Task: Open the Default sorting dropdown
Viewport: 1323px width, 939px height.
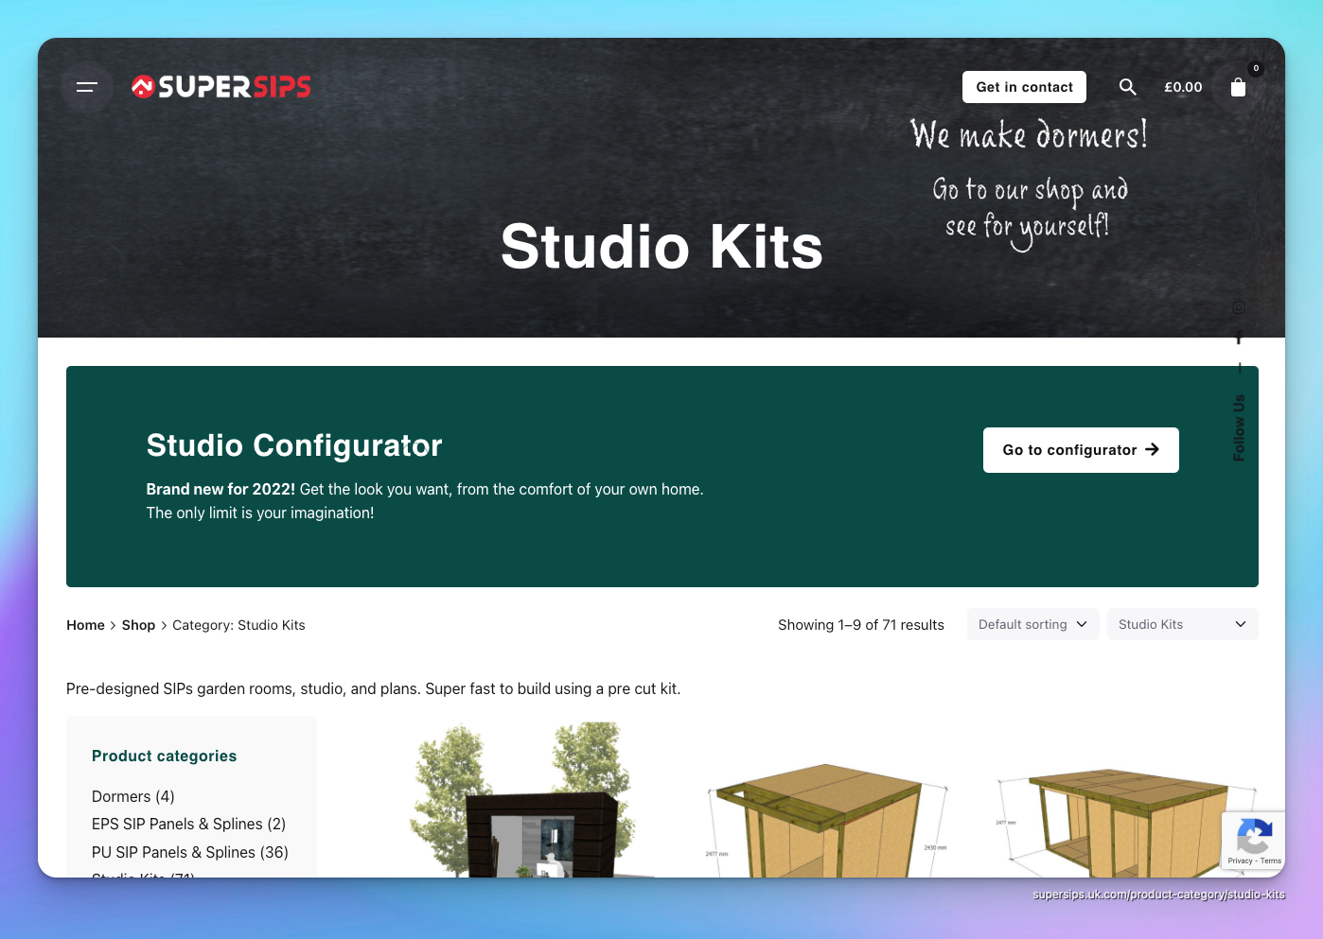Action: 1032,624
